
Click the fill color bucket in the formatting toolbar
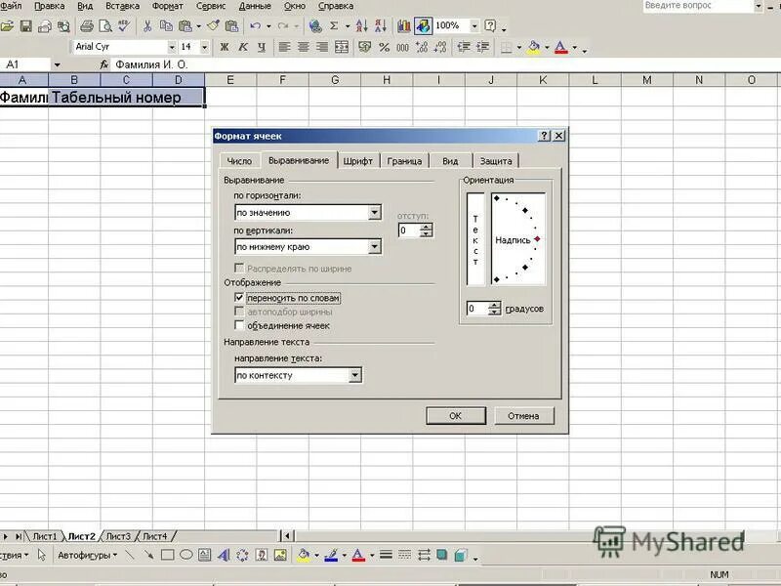(x=533, y=47)
